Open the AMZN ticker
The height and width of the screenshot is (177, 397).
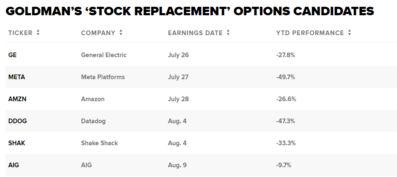coord(17,99)
